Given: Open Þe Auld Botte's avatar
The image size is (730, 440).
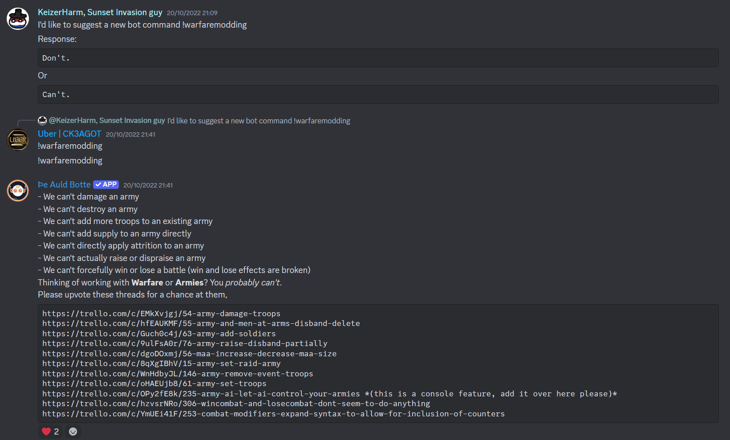Looking at the screenshot, I should (18, 190).
